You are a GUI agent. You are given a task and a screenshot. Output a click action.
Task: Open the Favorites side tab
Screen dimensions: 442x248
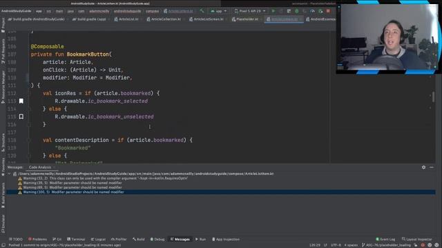coord(3,167)
